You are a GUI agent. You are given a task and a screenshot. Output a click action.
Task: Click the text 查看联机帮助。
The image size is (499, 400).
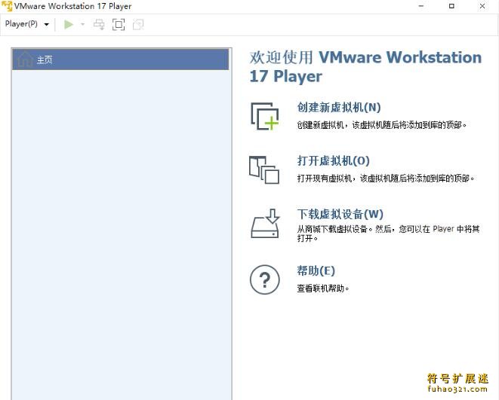pos(323,289)
